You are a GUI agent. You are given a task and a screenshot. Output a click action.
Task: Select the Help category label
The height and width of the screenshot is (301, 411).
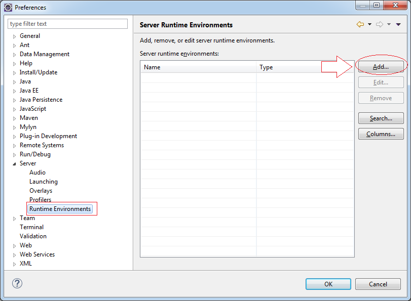(26, 63)
